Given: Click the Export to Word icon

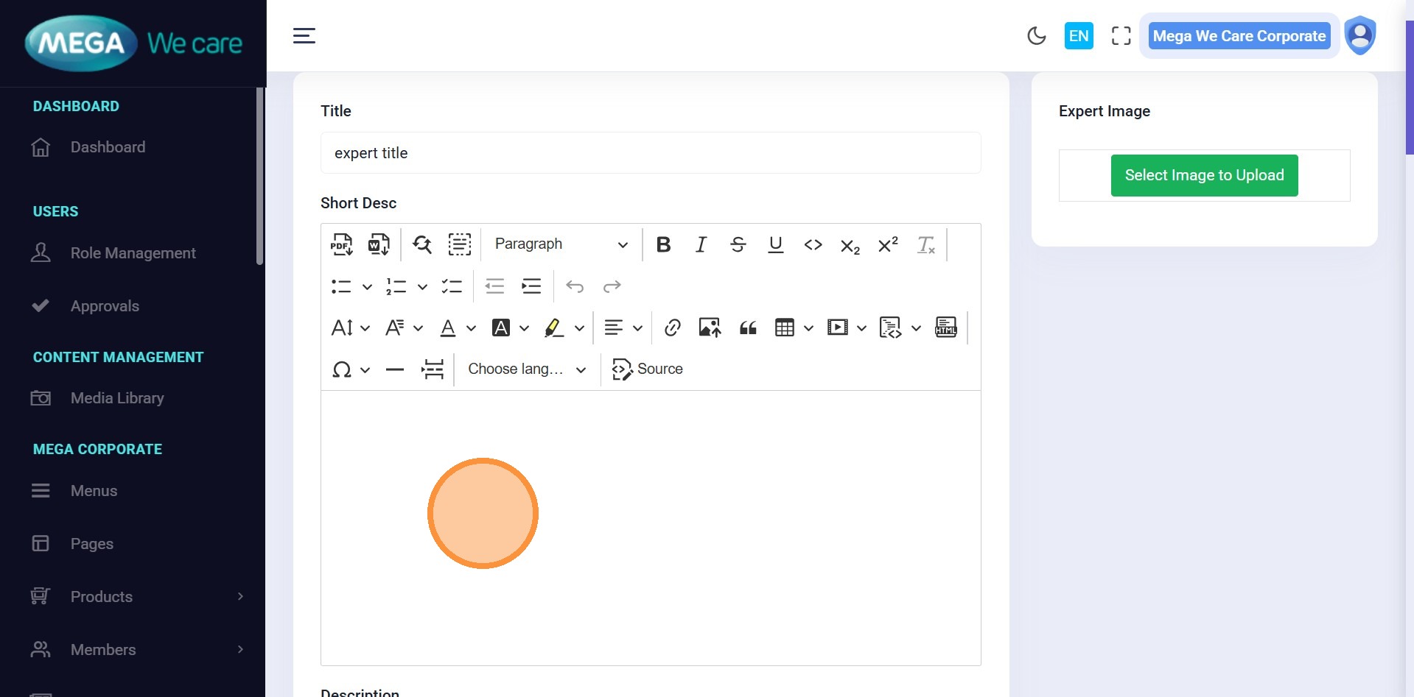Looking at the screenshot, I should [x=379, y=244].
